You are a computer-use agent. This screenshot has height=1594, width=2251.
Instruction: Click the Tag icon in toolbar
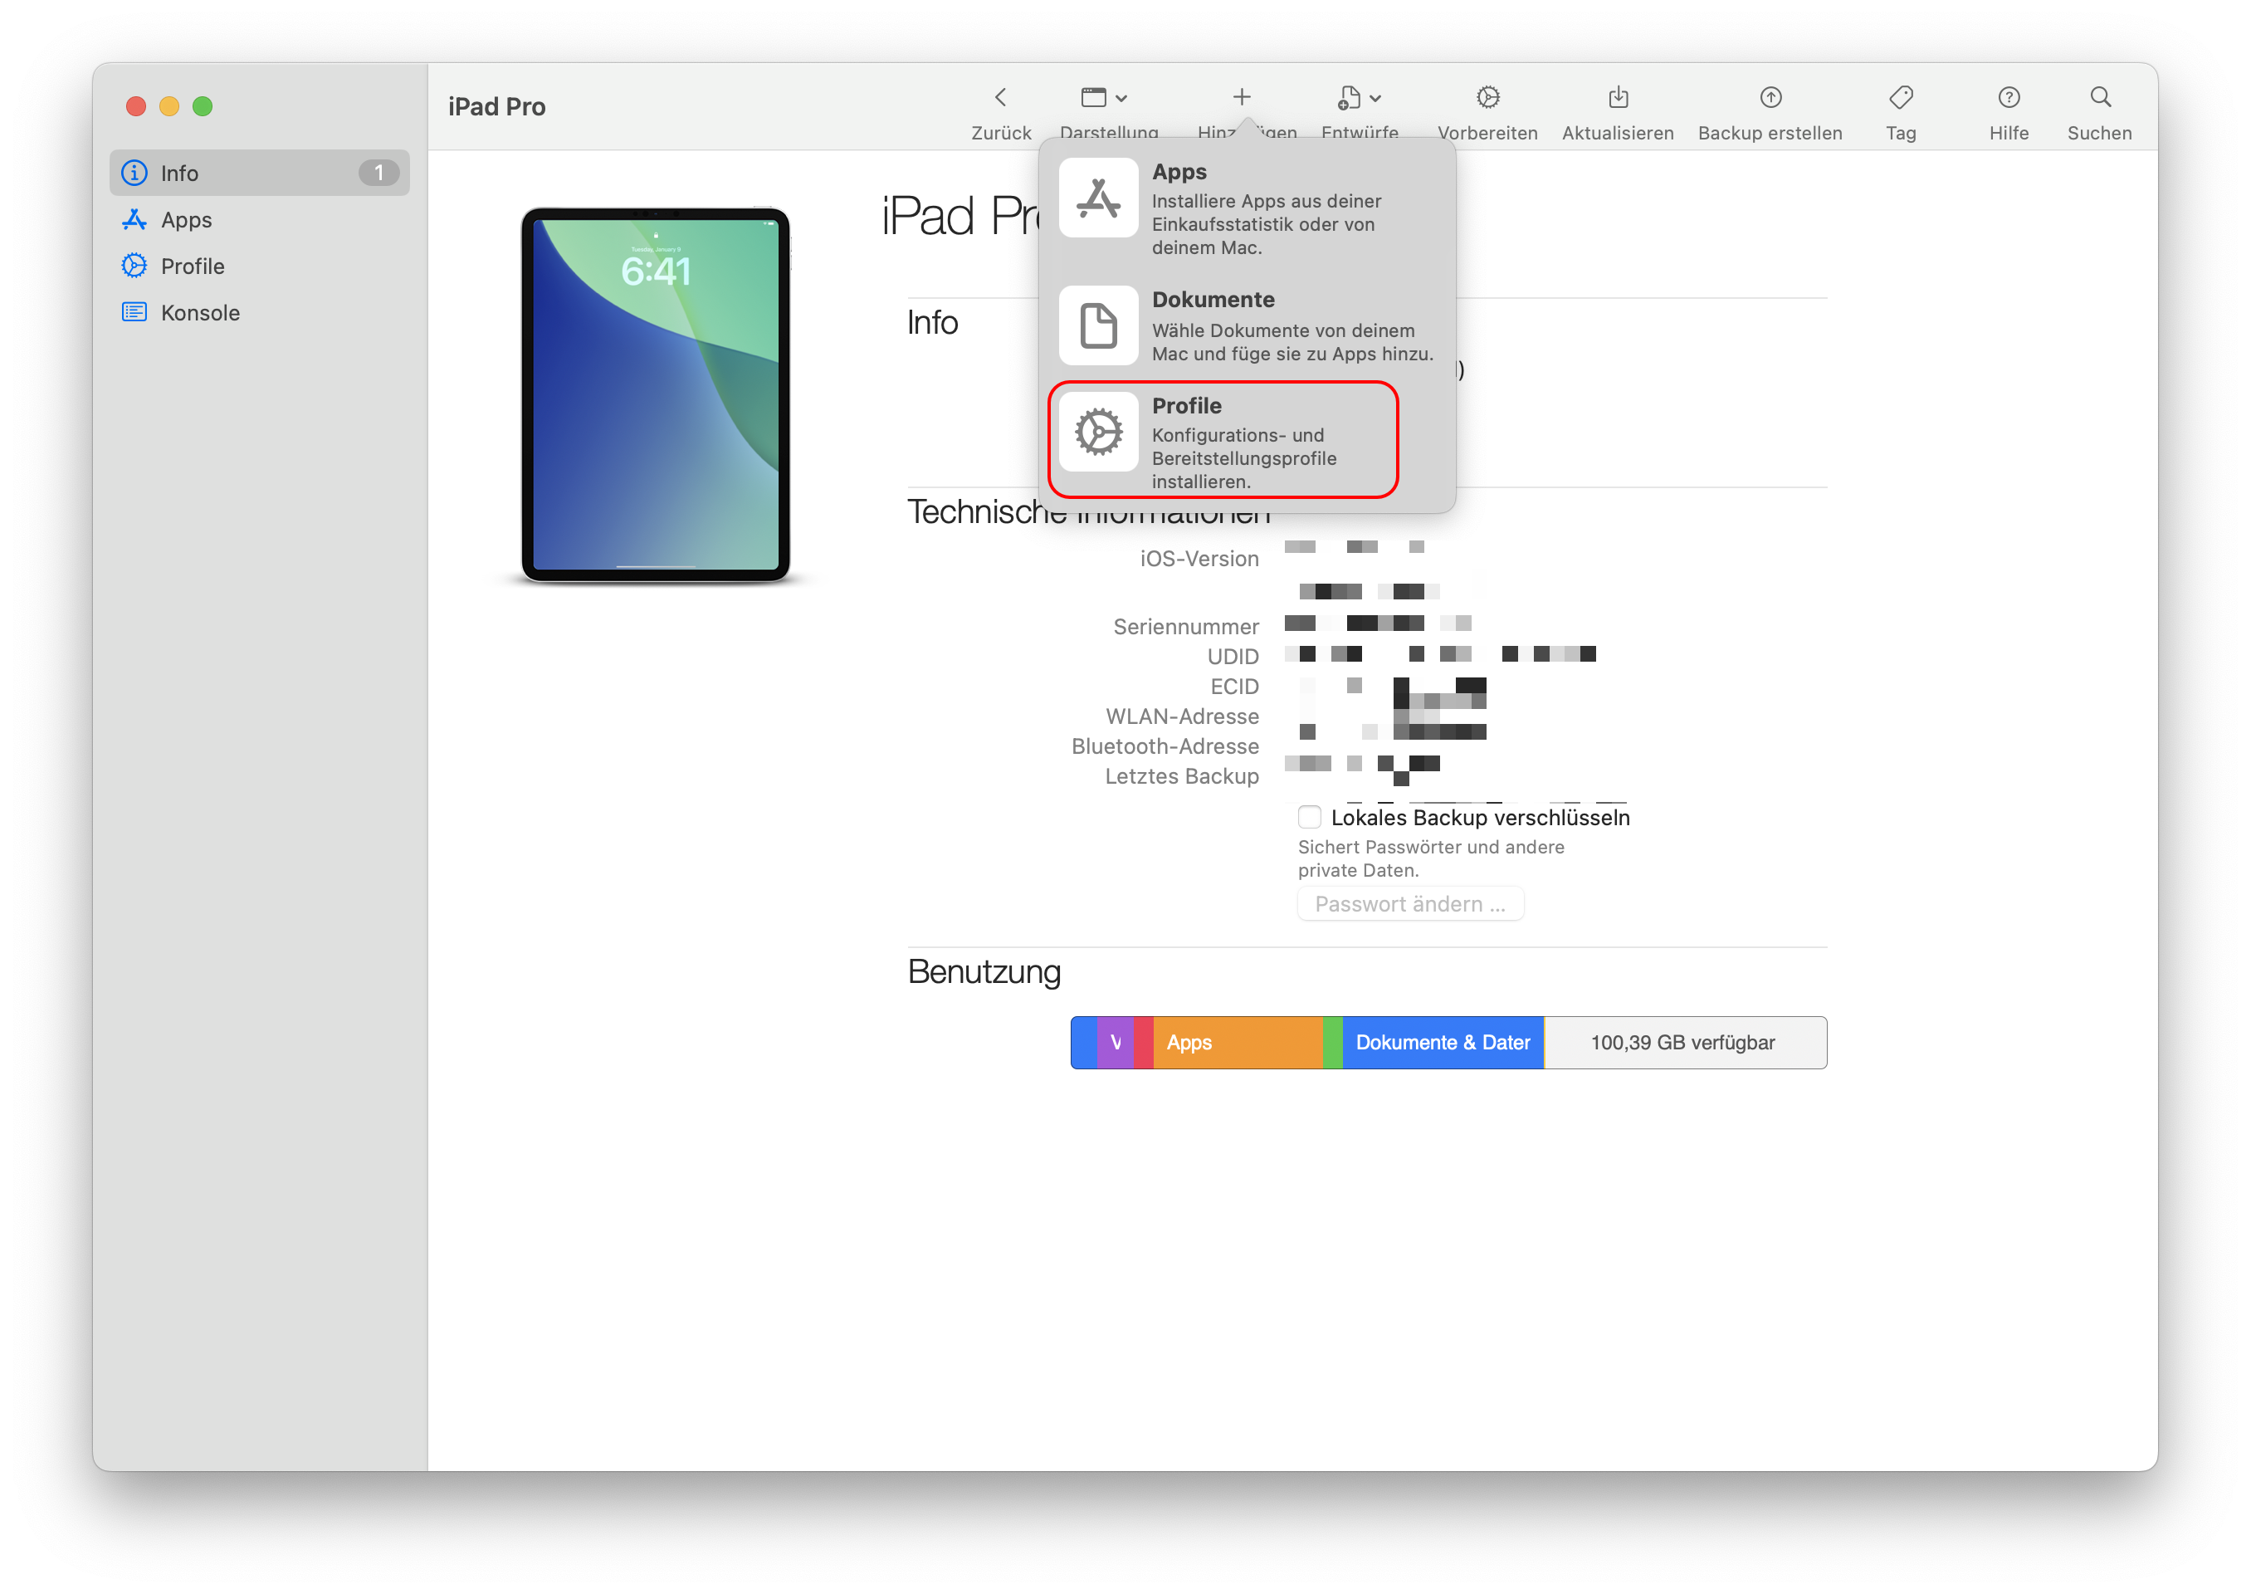[1901, 97]
